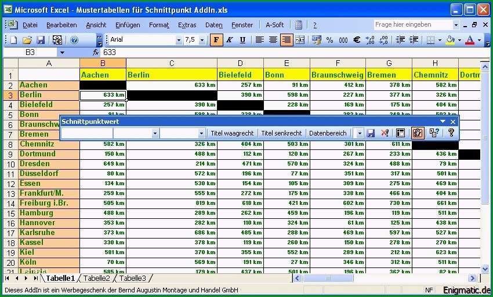Toggle Italic formatting button K
Viewport: 493px width, 297px height.
pyautogui.click(x=230, y=40)
